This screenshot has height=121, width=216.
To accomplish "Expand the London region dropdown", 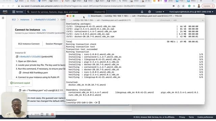I will point(160,12).
